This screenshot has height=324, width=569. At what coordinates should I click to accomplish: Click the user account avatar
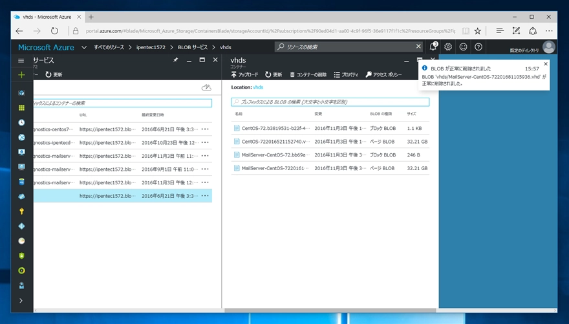[549, 47]
